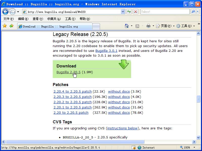Click the page icon in address bar
This screenshot has width=202, height=151.
[25, 12]
